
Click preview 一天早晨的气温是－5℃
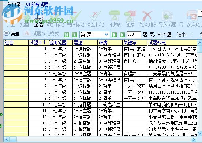(x=172, y=74)
